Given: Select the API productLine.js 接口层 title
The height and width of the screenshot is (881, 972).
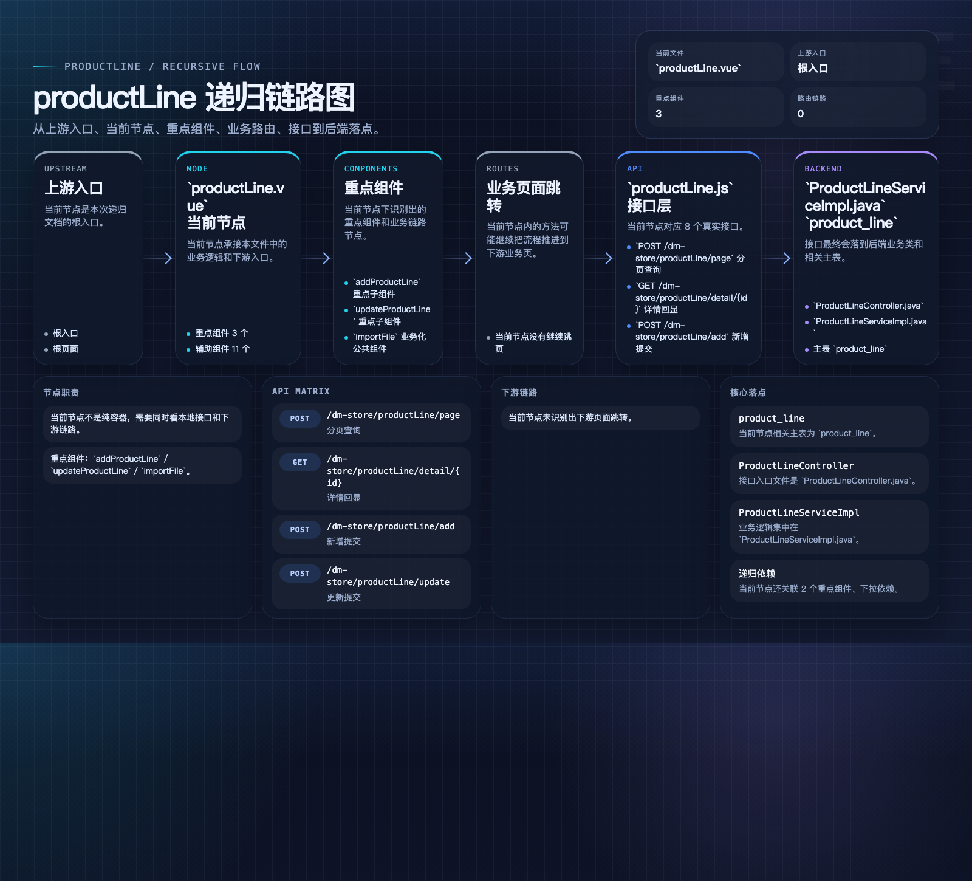Looking at the screenshot, I should pyautogui.click(x=680, y=197).
